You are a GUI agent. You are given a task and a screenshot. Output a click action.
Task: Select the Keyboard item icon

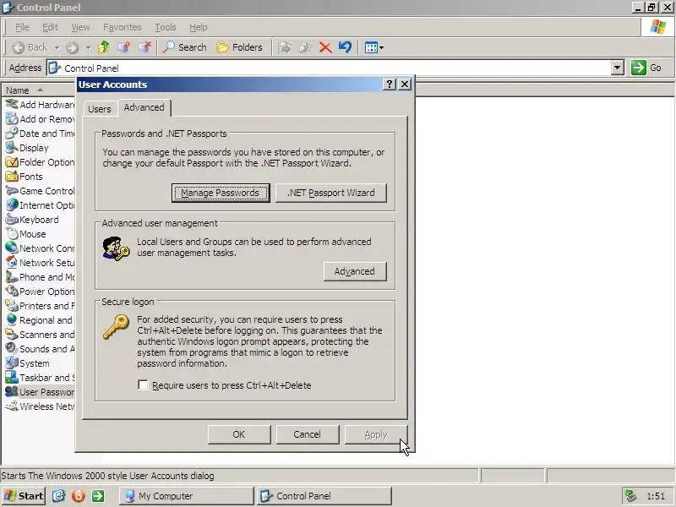click(x=12, y=220)
